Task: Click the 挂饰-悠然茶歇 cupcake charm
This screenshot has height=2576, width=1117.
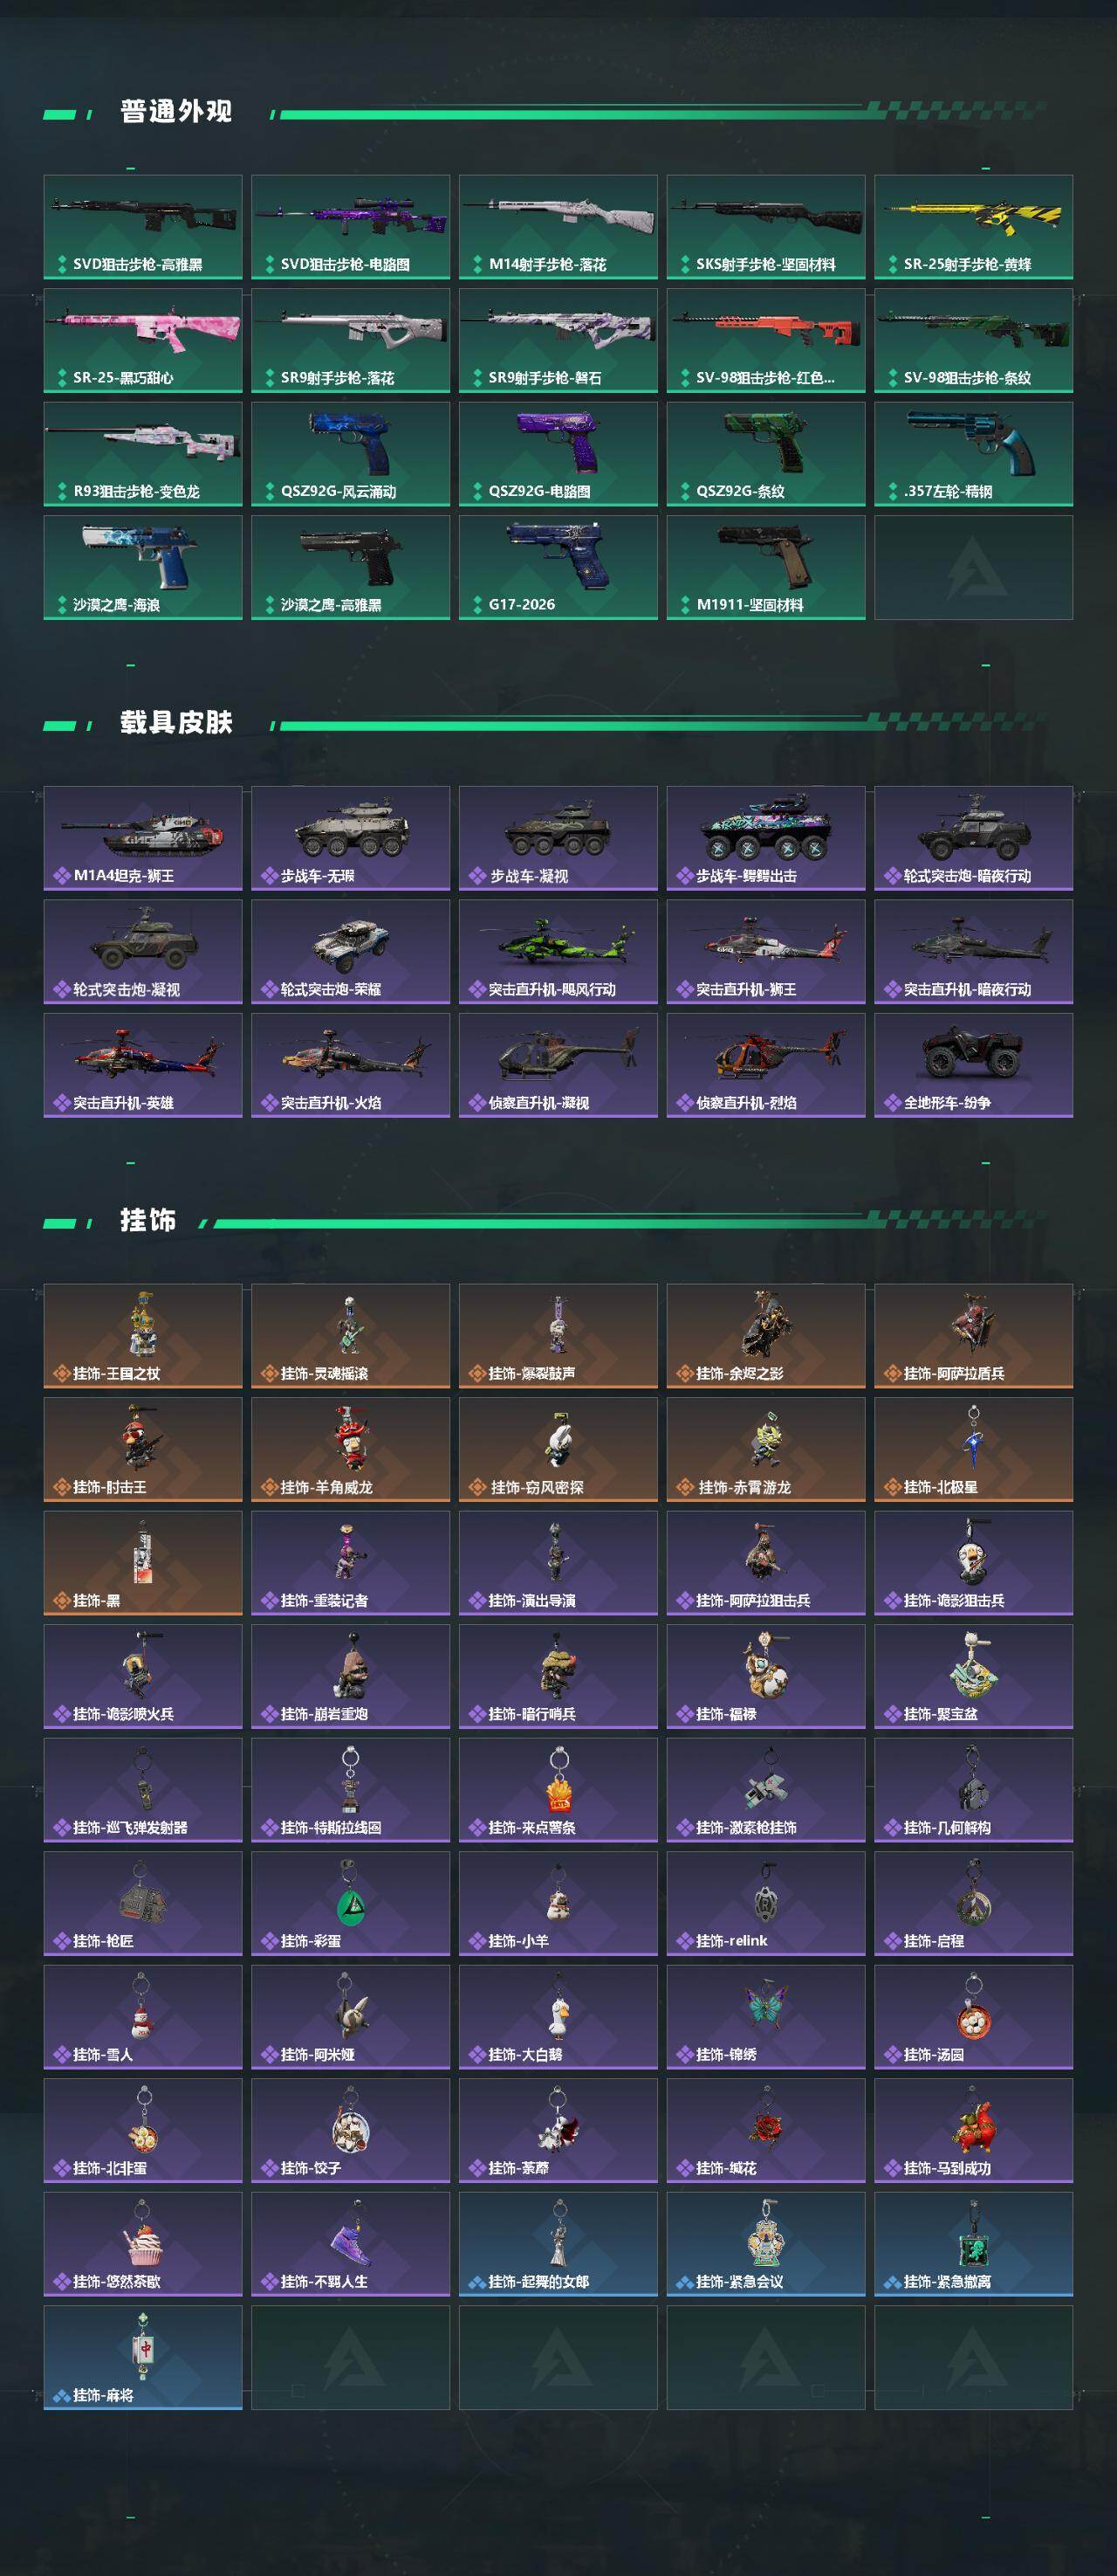Action: point(143,2244)
